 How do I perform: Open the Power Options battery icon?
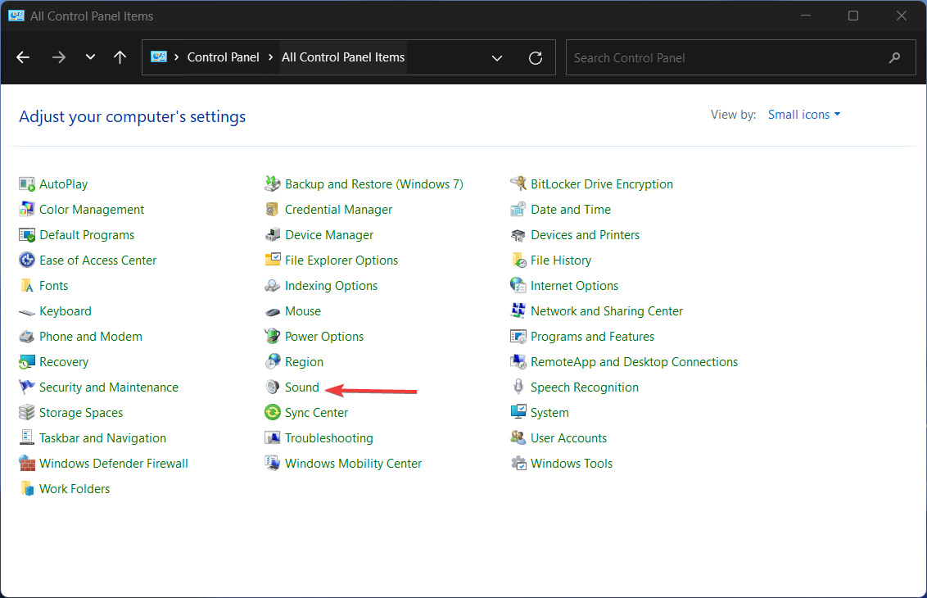coord(273,337)
